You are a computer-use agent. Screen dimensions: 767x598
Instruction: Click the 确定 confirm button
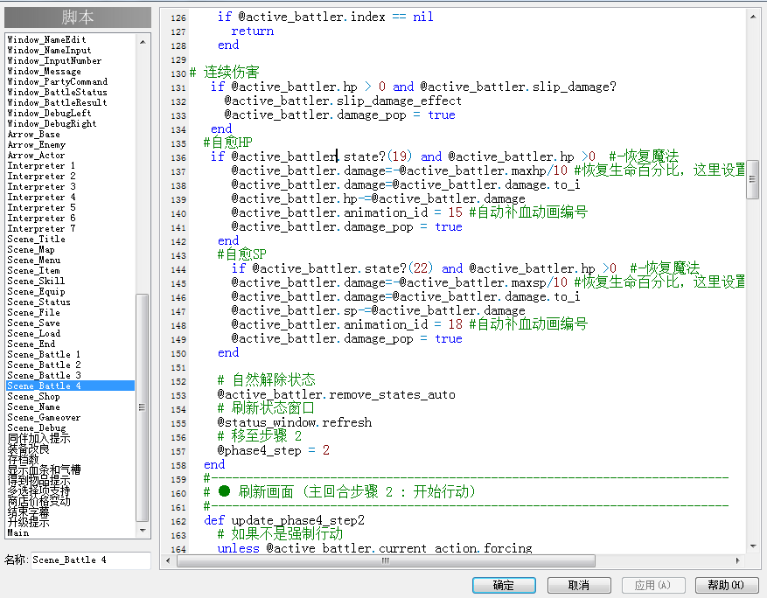click(x=504, y=585)
